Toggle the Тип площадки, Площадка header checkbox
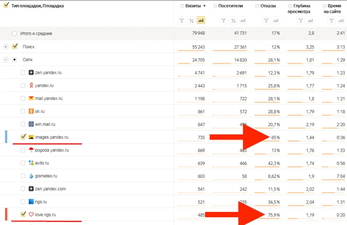 pyautogui.click(x=6, y=5)
